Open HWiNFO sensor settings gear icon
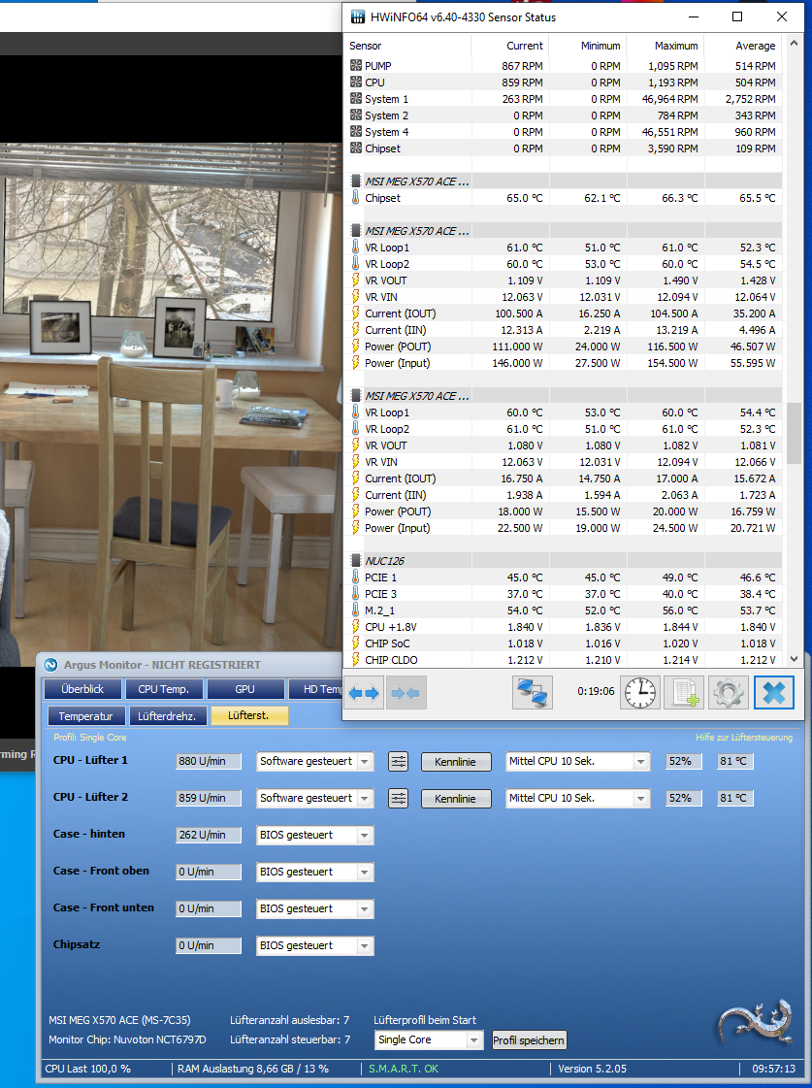The image size is (812, 1088). (729, 692)
